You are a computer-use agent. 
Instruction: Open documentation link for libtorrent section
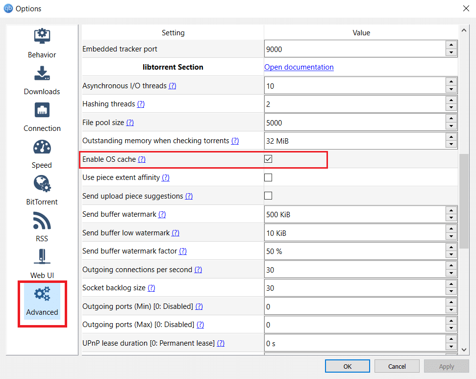(x=299, y=67)
